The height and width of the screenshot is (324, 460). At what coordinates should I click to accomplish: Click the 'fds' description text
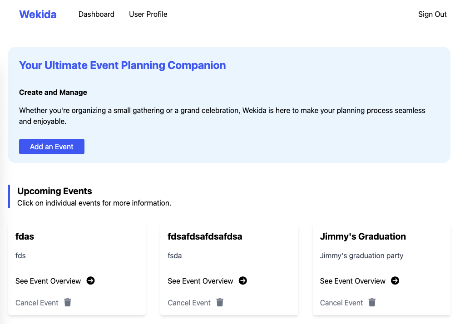tap(20, 255)
